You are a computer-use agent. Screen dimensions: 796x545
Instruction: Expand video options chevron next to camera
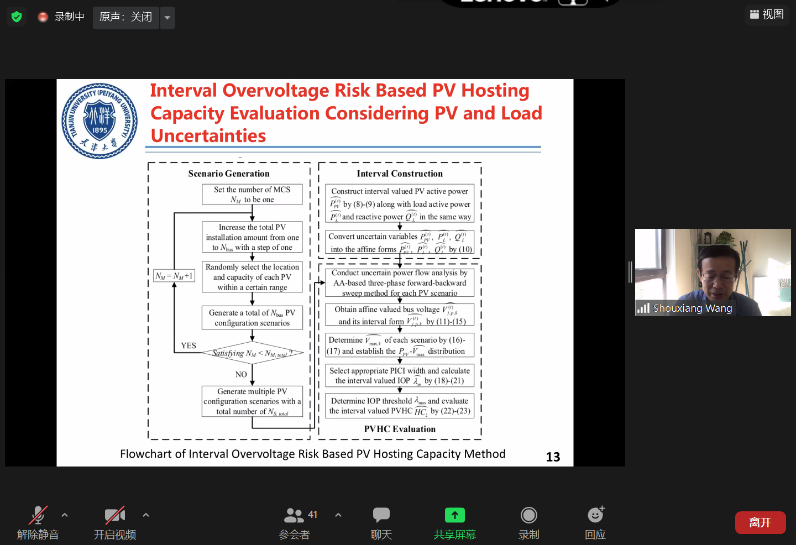pos(146,515)
